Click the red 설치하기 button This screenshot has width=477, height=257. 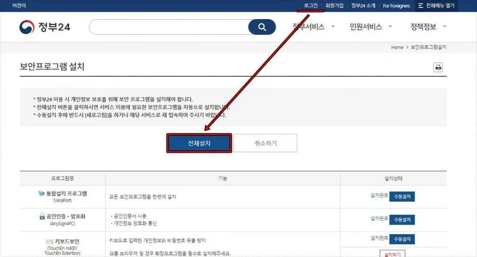[392, 254]
